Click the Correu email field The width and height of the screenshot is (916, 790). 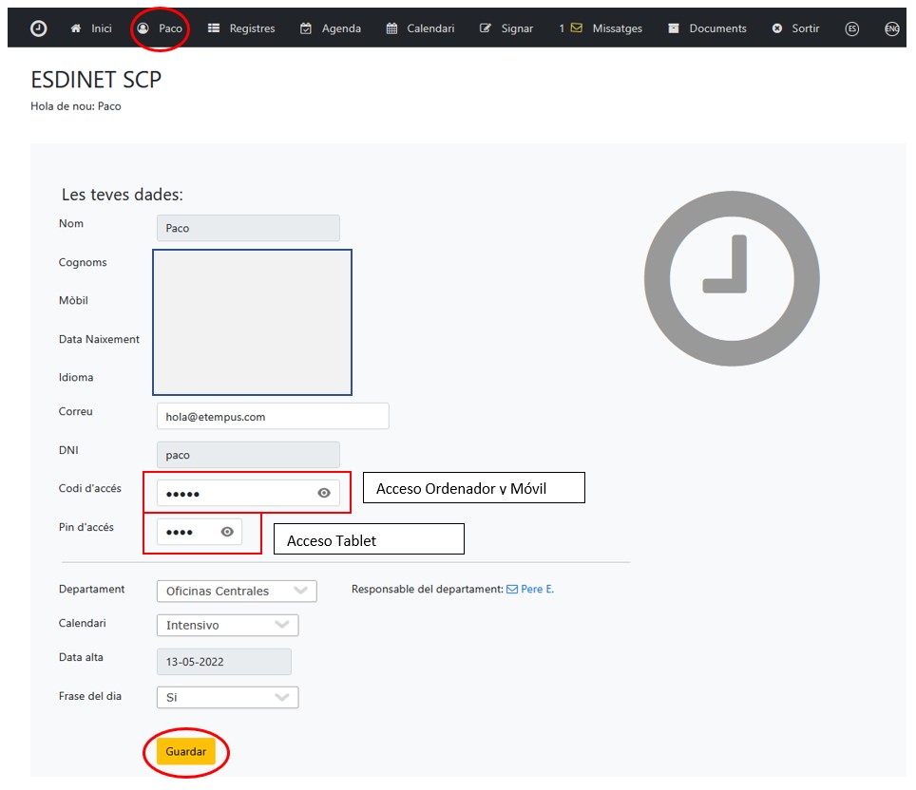(272, 416)
